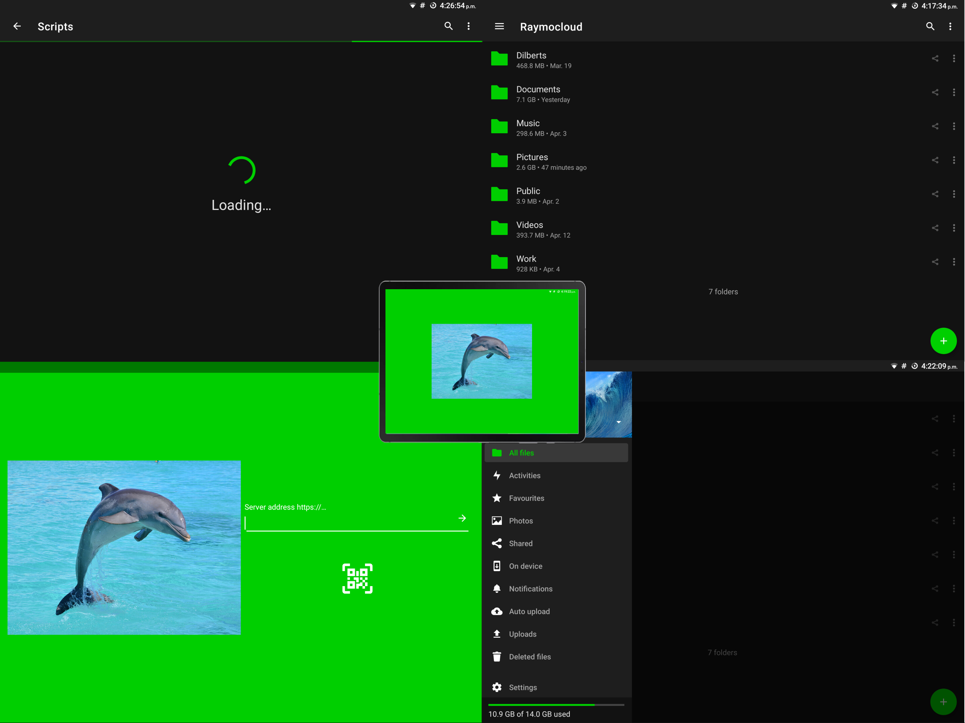Image resolution: width=965 pixels, height=723 pixels.
Task: Click the storage usage progress bar
Action: pyautogui.click(x=556, y=705)
